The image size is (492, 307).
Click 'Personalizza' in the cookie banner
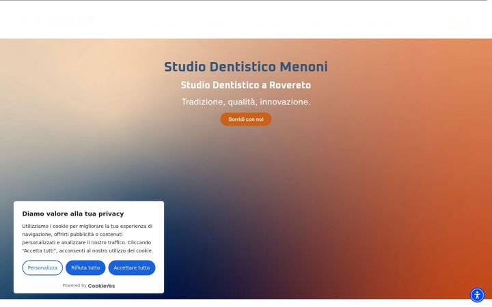(x=42, y=268)
